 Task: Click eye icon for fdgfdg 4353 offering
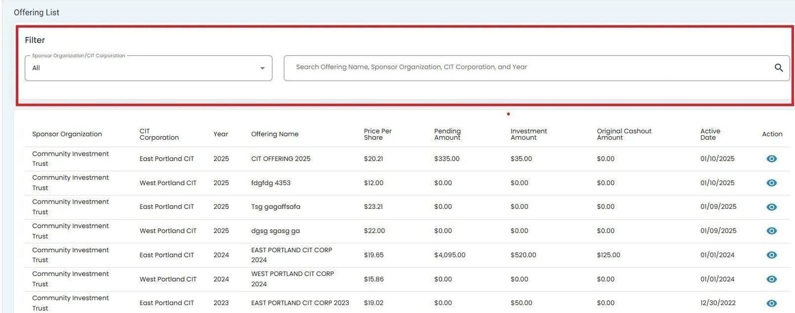[x=771, y=183]
